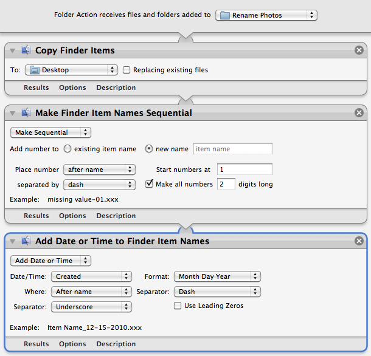
Task: Click the Desktop folder icon in To popup
Action: 35,70
